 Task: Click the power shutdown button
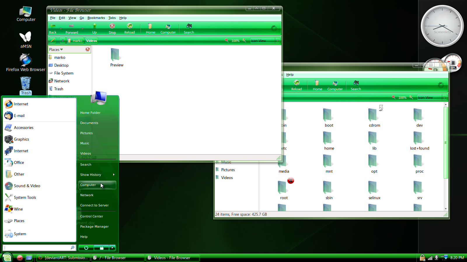(x=86, y=248)
